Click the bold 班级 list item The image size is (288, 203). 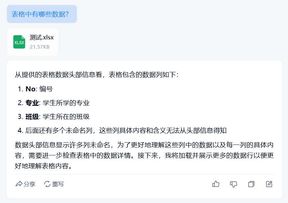click(32, 117)
